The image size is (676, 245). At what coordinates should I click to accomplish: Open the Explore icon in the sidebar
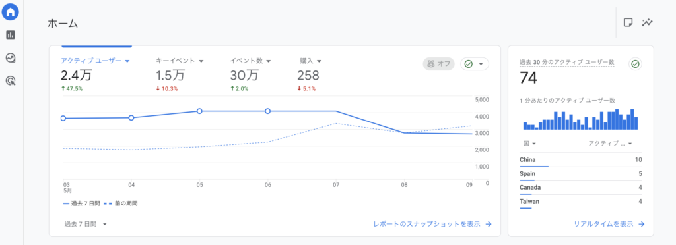(11, 57)
